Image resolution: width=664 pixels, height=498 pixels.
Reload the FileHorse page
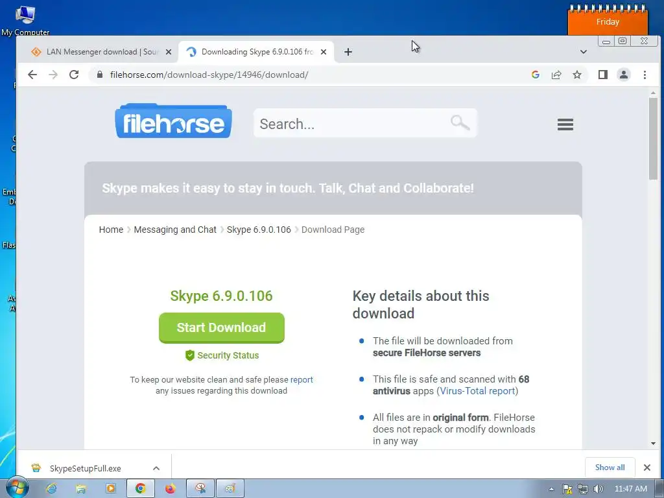(74, 75)
